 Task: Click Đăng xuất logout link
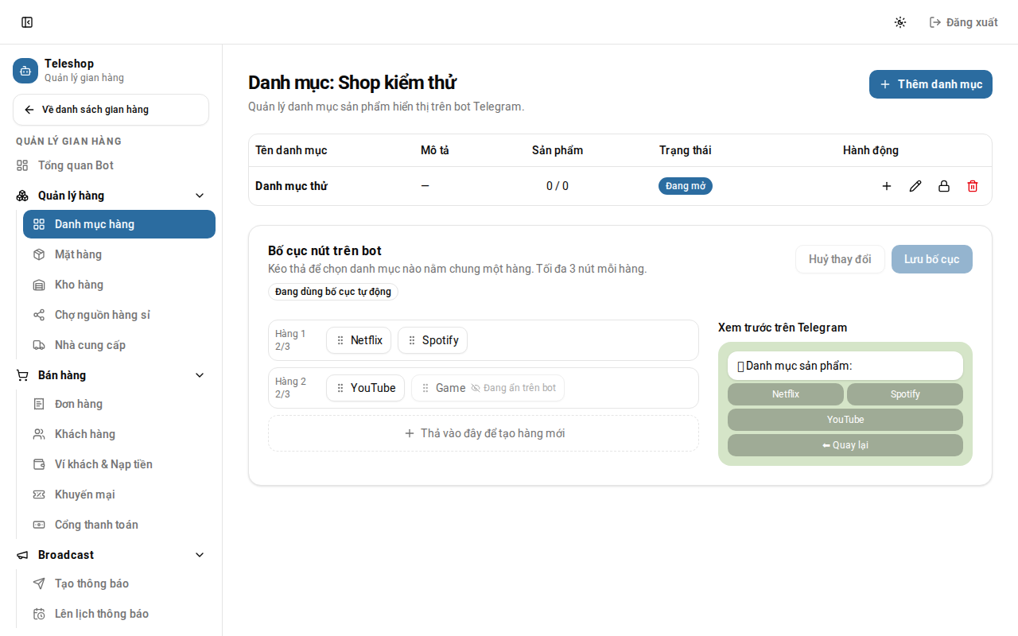tap(963, 22)
